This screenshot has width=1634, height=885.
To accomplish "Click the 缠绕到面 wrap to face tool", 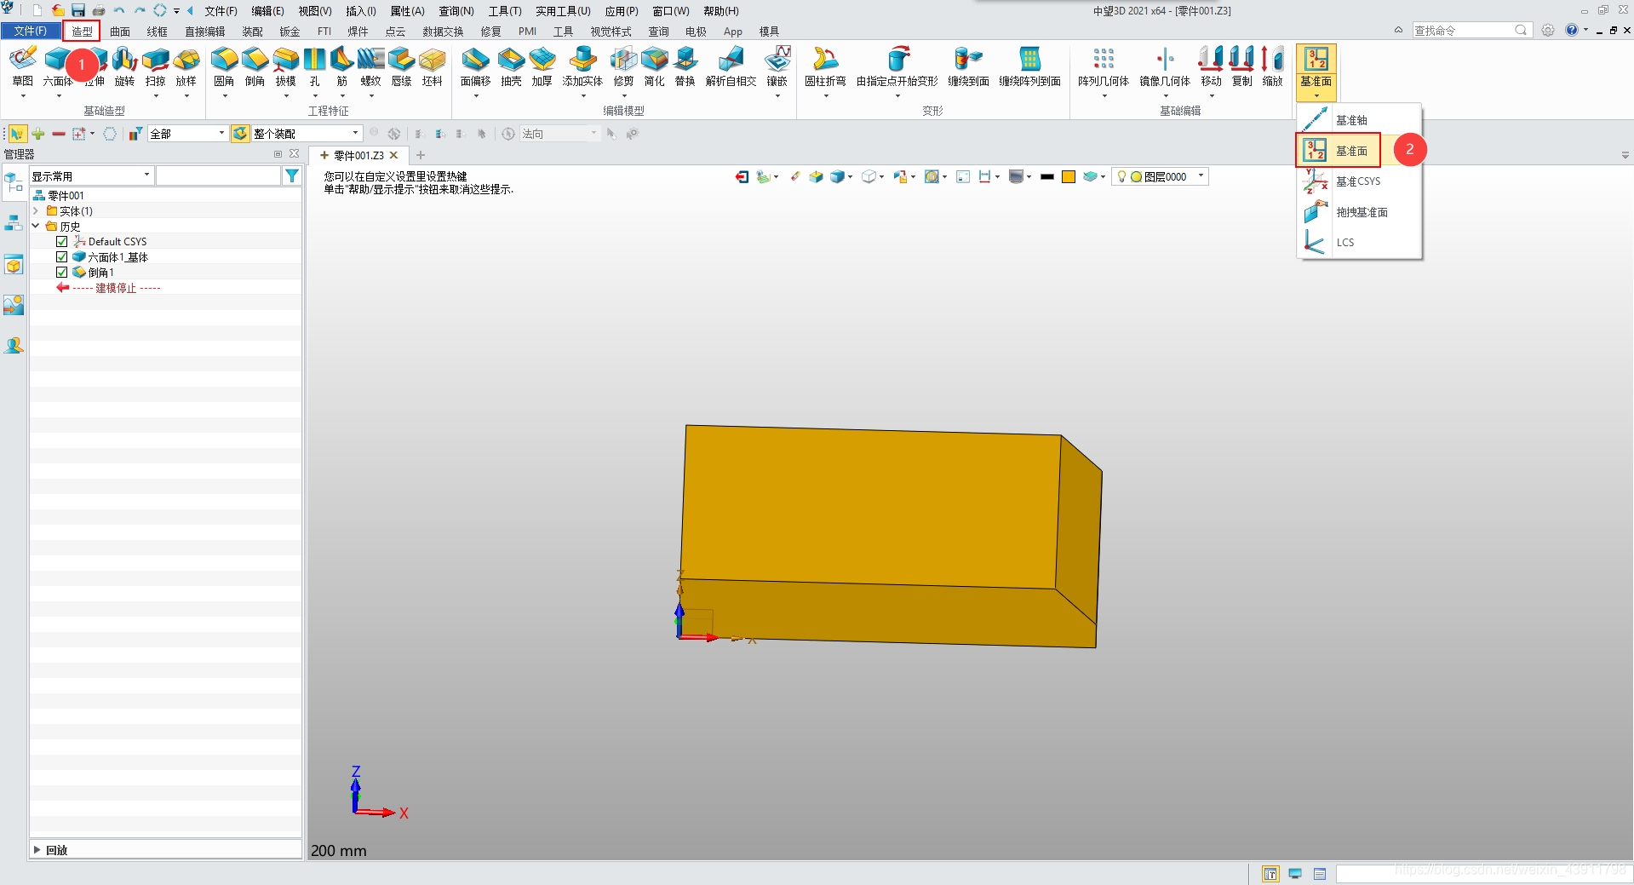I will click(968, 67).
